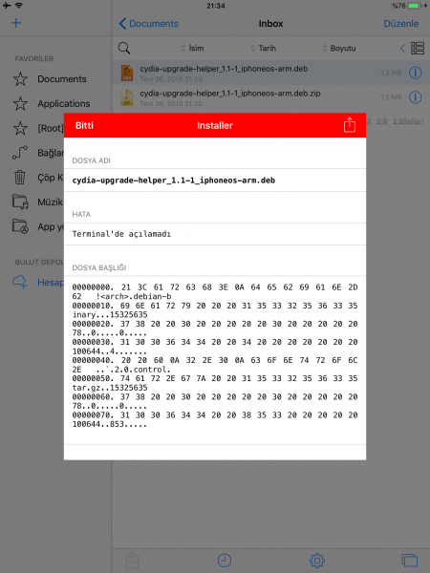Viewport: 430px width, 573px height.
Task: Open the recent history clock icon
Action: click(x=225, y=561)
